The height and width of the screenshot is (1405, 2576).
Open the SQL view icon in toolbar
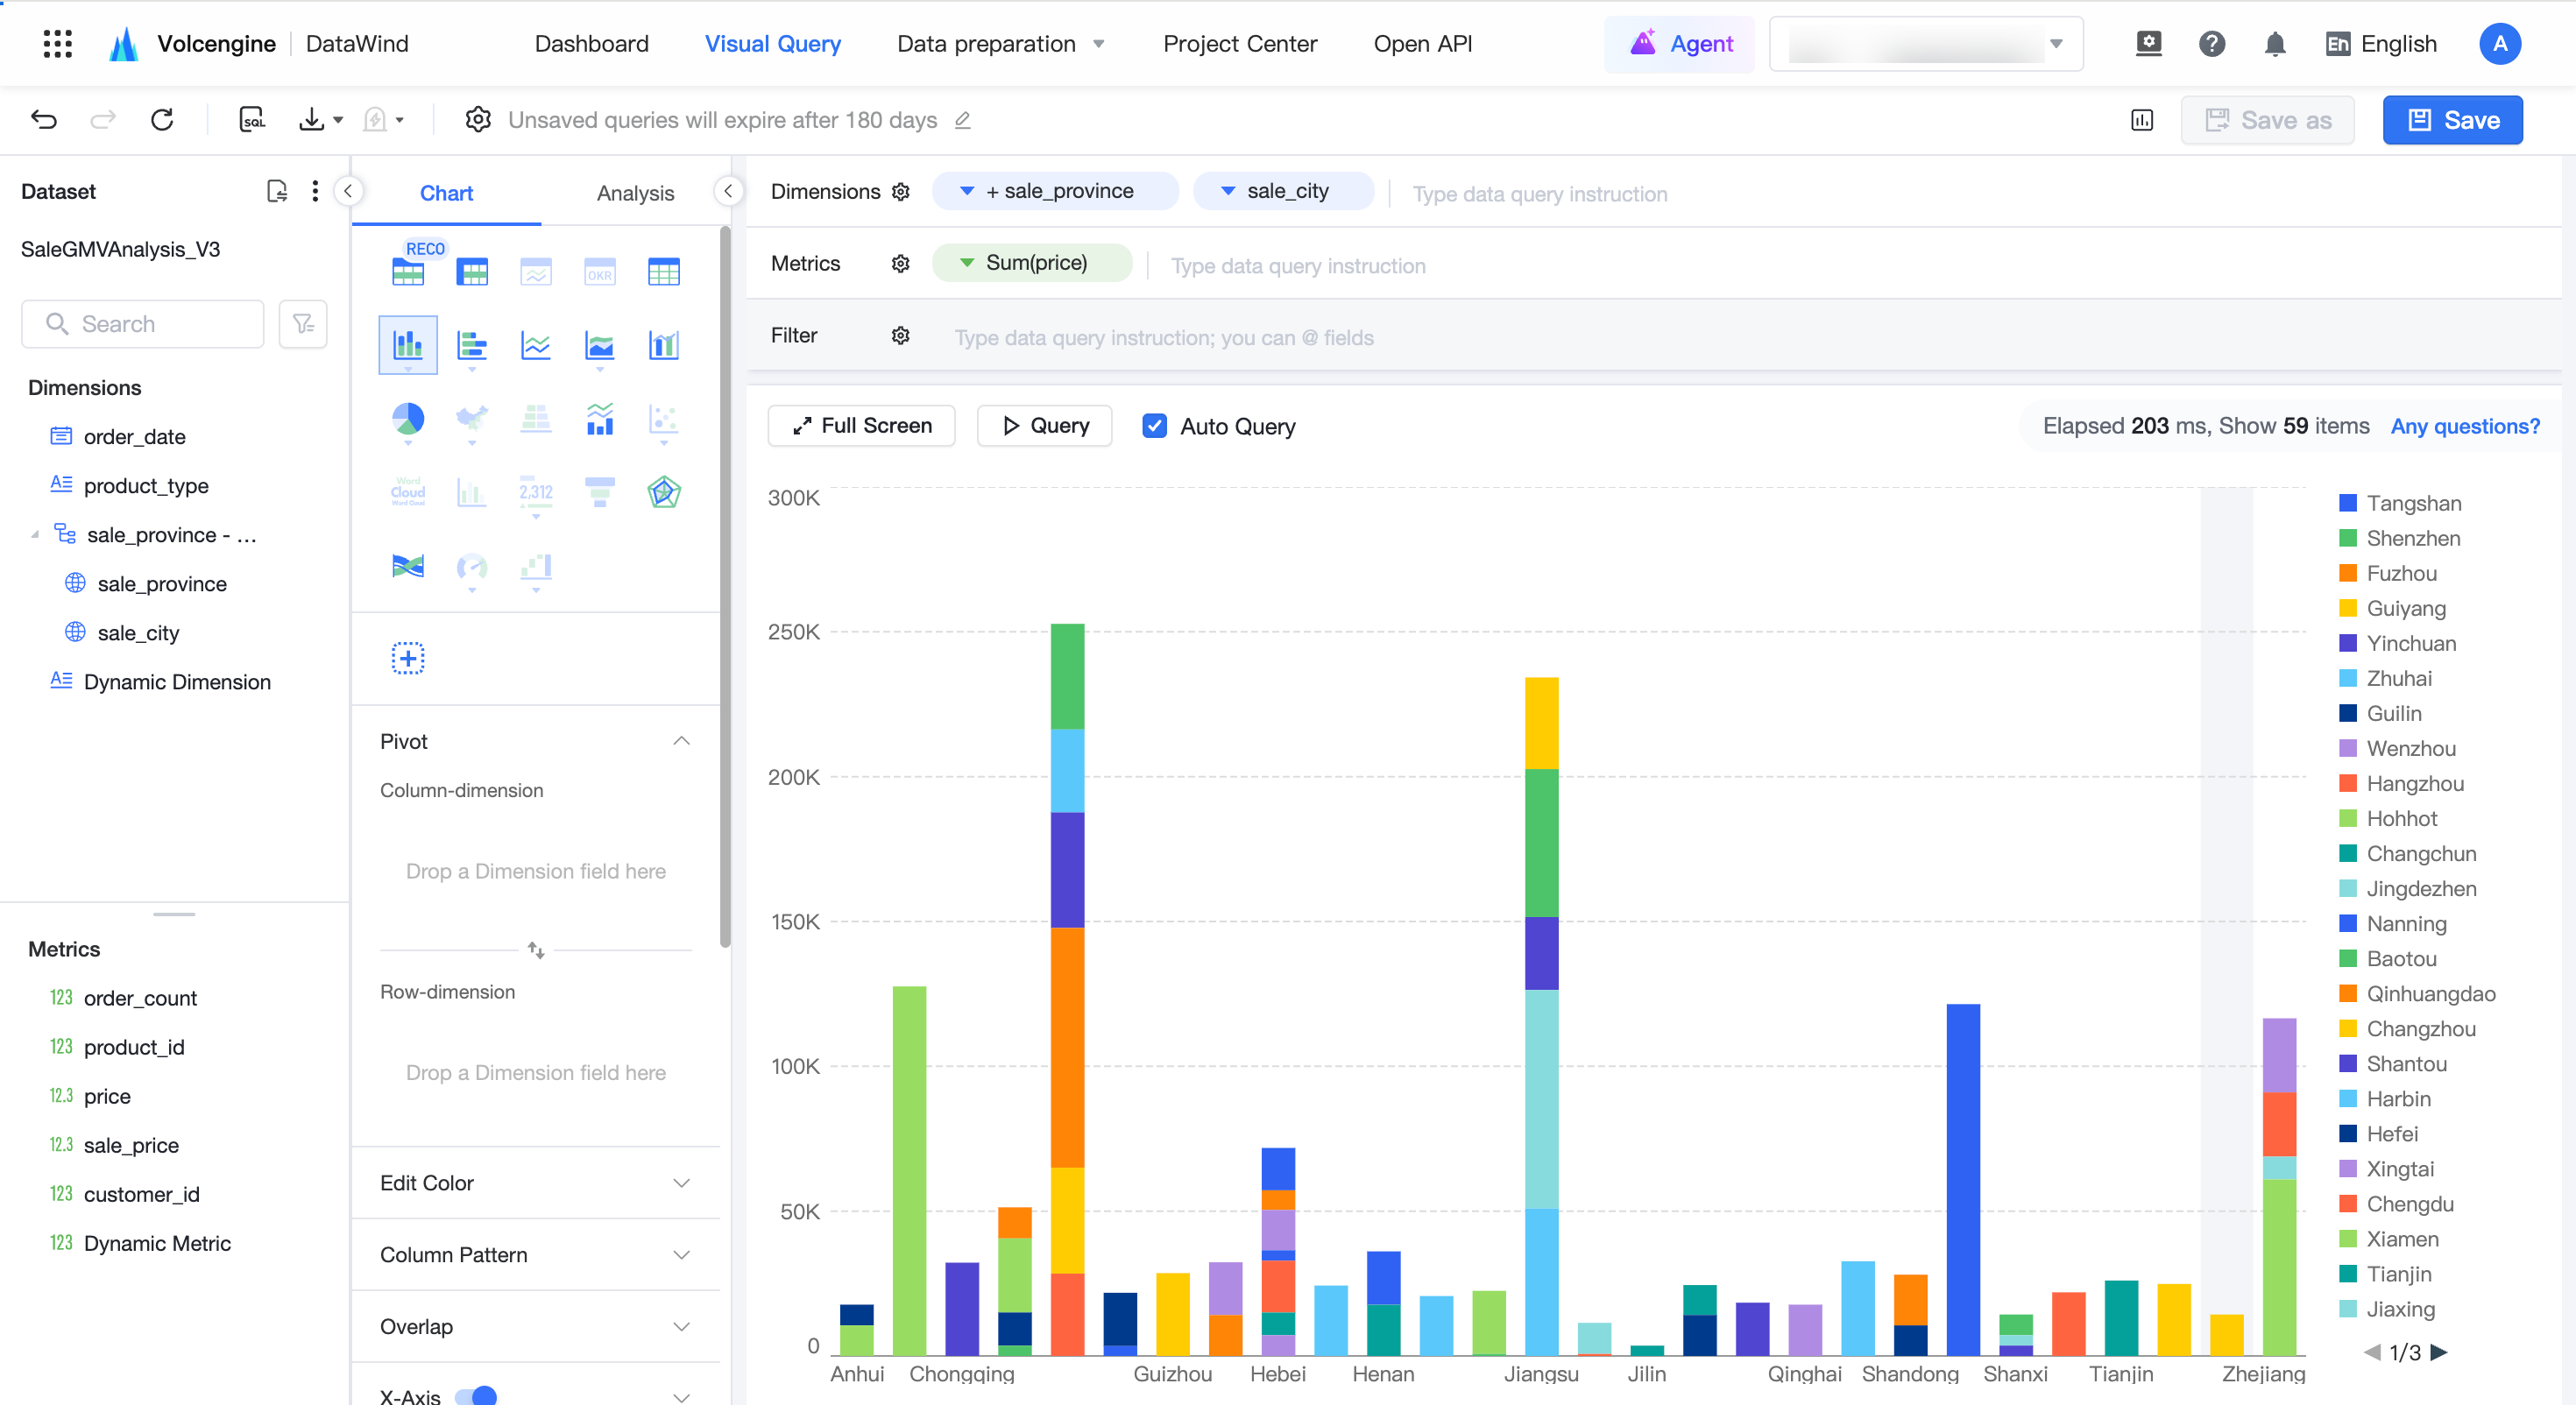pos(252,120)
